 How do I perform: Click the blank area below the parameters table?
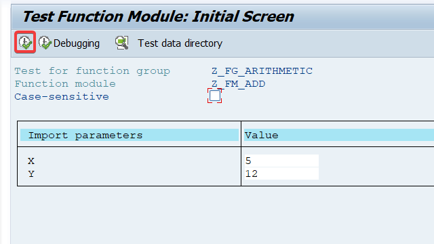tap(222, 216)
